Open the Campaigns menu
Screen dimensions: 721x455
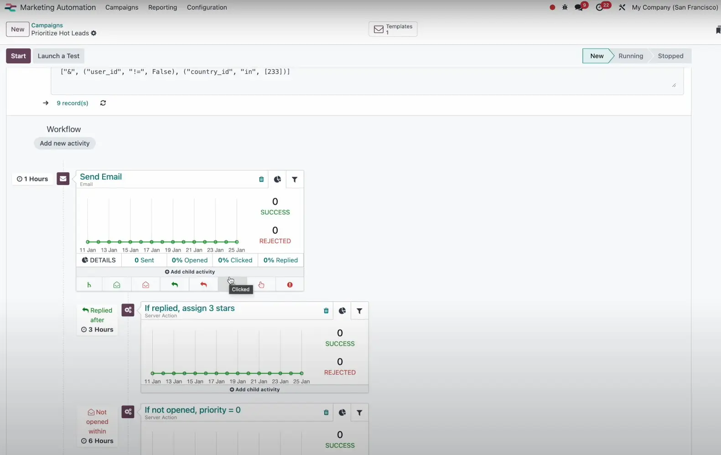(x=122, y=7)
